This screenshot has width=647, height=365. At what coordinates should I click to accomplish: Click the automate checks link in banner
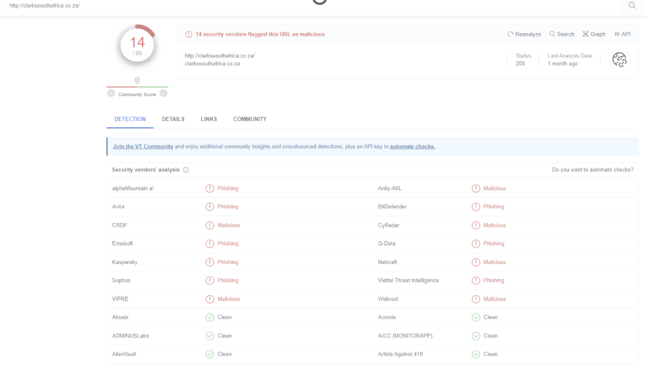pyautogui.click(x=413, y=147)
